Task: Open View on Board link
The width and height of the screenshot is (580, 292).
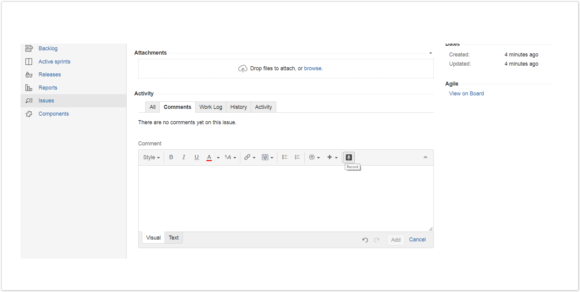Action: point(466,94)
